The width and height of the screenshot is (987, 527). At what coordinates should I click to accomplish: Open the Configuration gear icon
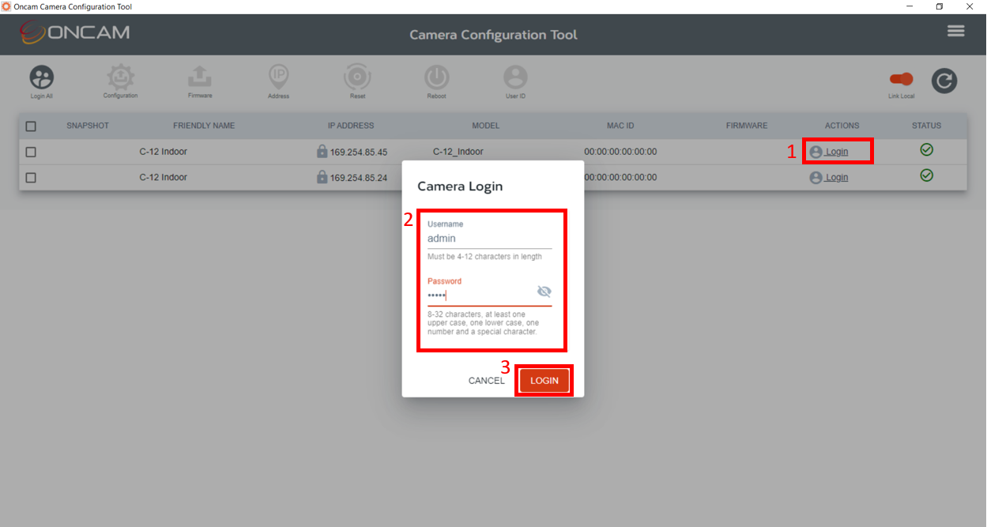[120, 77]
